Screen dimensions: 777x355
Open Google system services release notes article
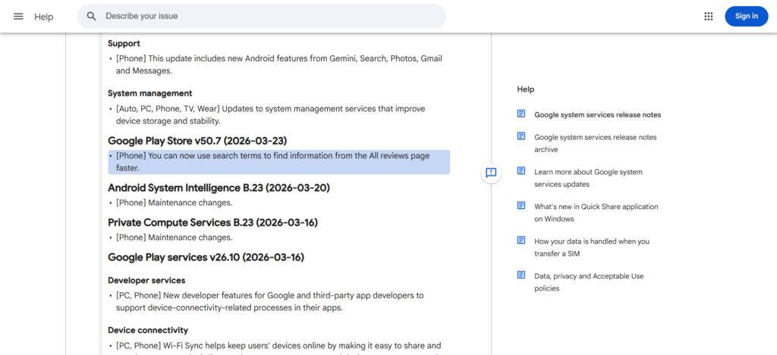pyautogui.click(x=598, y=115)
